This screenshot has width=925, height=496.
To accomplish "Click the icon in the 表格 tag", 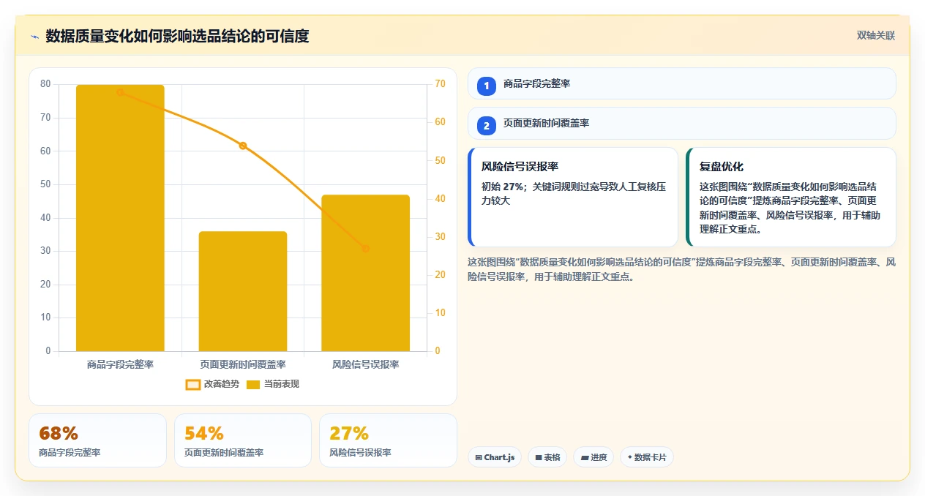I will click(538, 458).
